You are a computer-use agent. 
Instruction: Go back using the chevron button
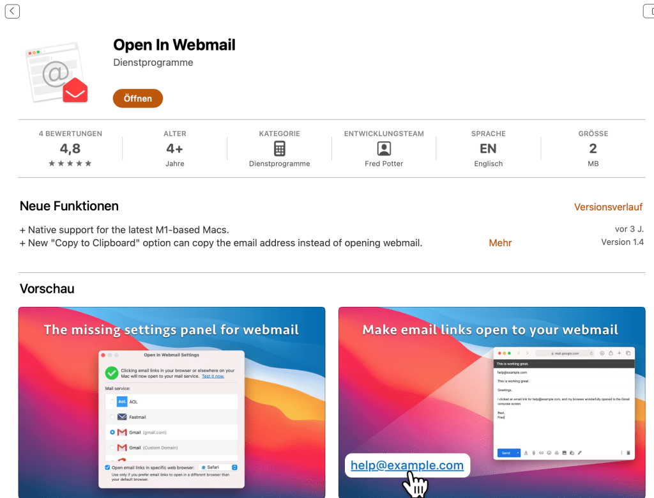coord(12,12)
